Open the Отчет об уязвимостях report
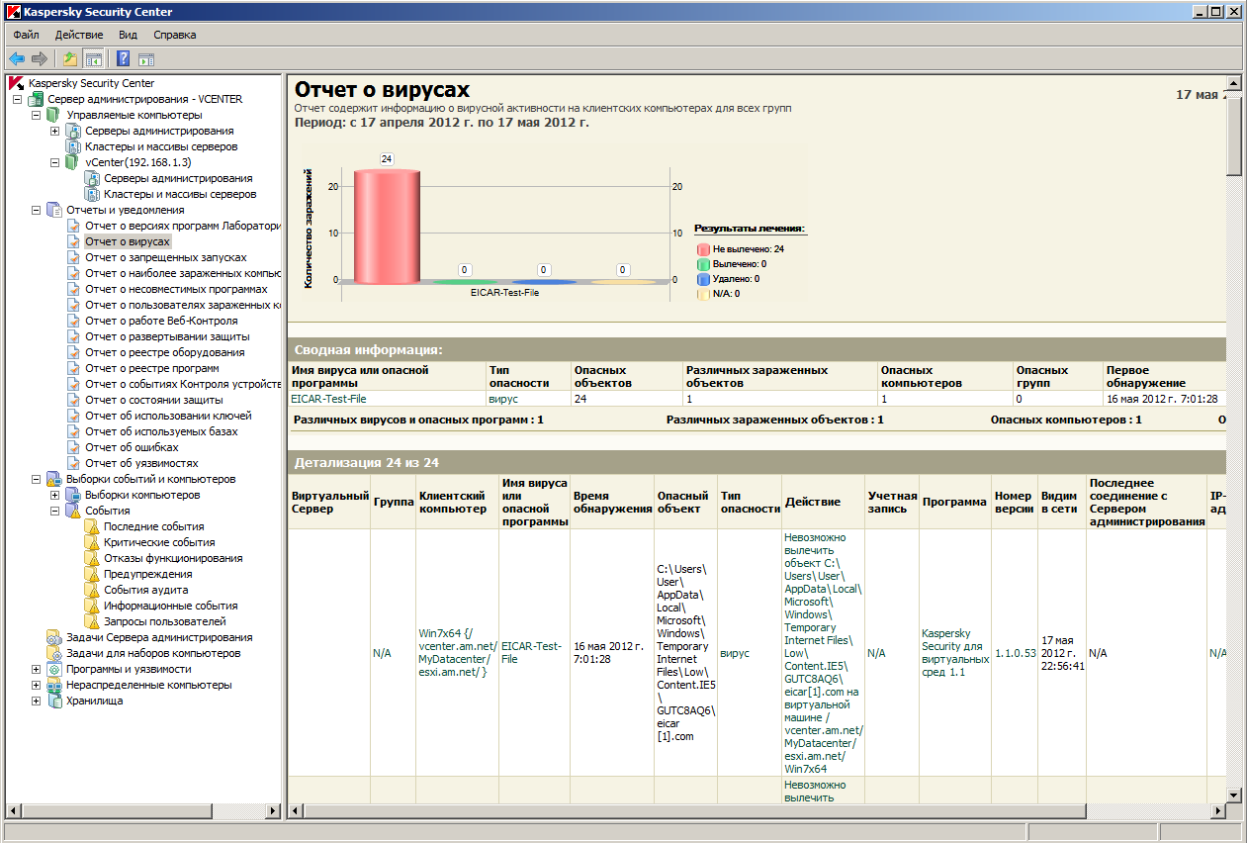Image resolution: width=1247 pixels, height=843 pixels. (x=141, y=463)
